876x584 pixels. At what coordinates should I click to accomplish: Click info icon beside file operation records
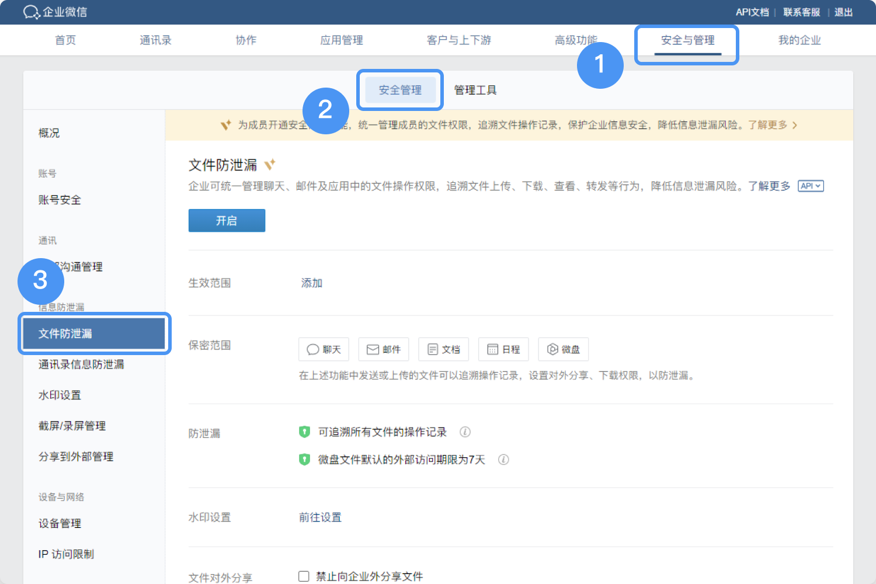pos(465,432)
